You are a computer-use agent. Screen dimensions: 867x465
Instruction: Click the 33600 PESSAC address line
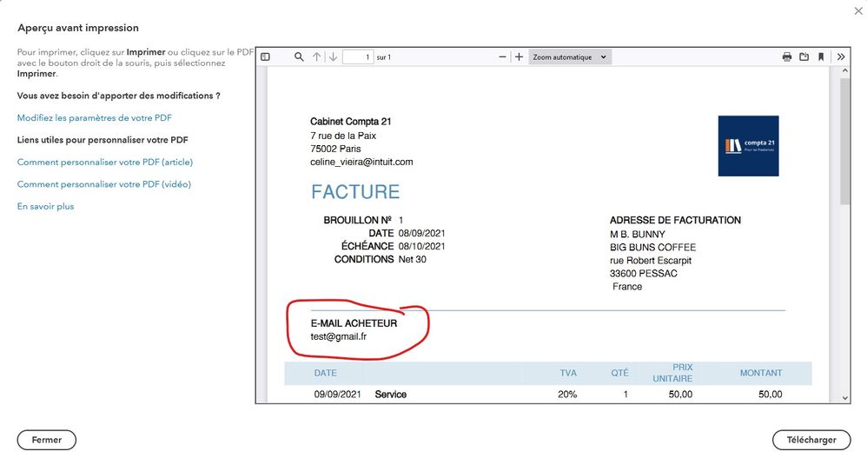(644, 273)
